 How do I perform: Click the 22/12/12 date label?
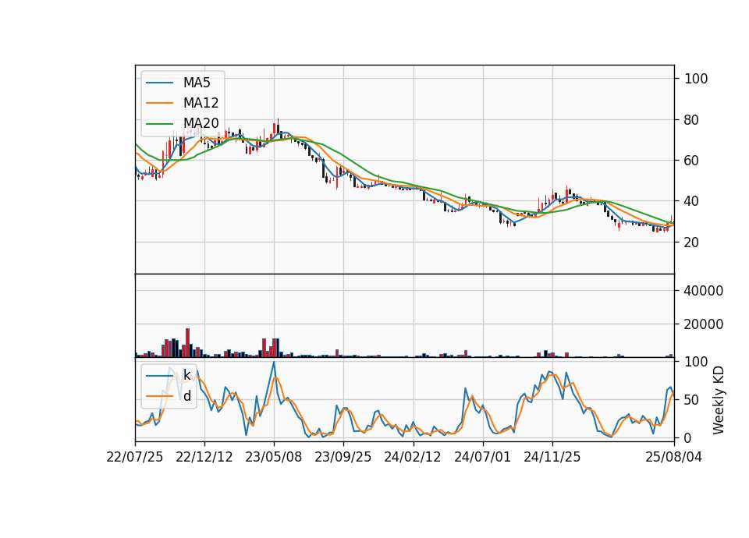204,457
